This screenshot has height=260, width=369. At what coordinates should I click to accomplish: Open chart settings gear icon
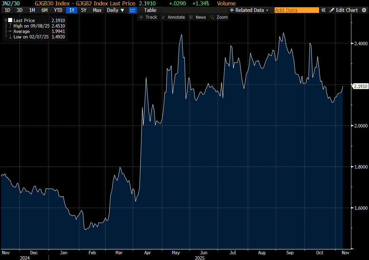pyautogui.click(x=364, y=10)
